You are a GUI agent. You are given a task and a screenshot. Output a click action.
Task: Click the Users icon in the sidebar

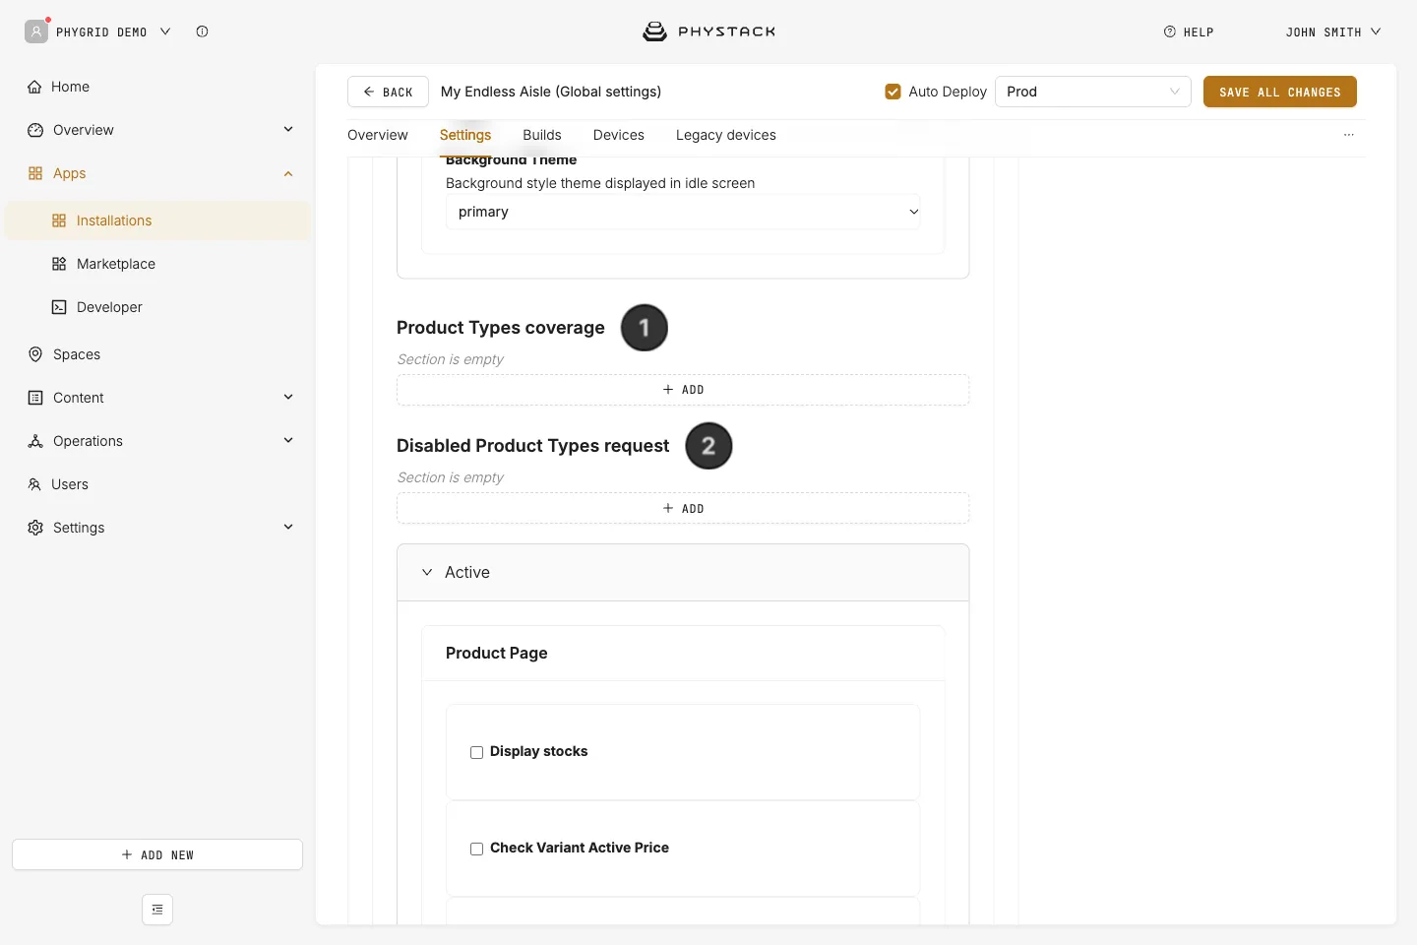(34, 484)
